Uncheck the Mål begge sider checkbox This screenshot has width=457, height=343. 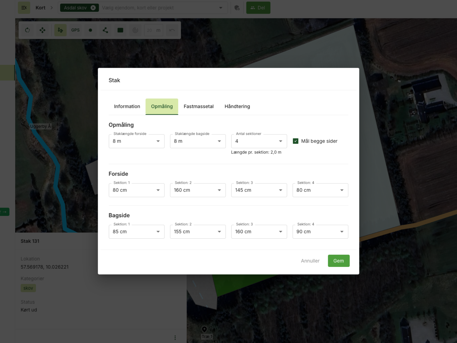pyautogui.click(x=296, y=141)
